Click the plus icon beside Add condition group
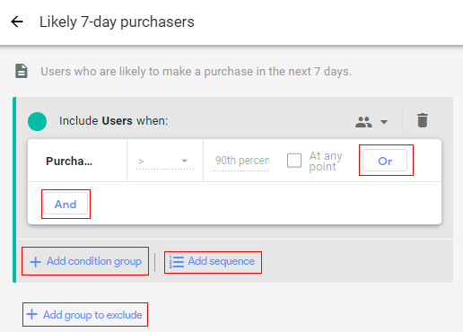 pos(36,262)
